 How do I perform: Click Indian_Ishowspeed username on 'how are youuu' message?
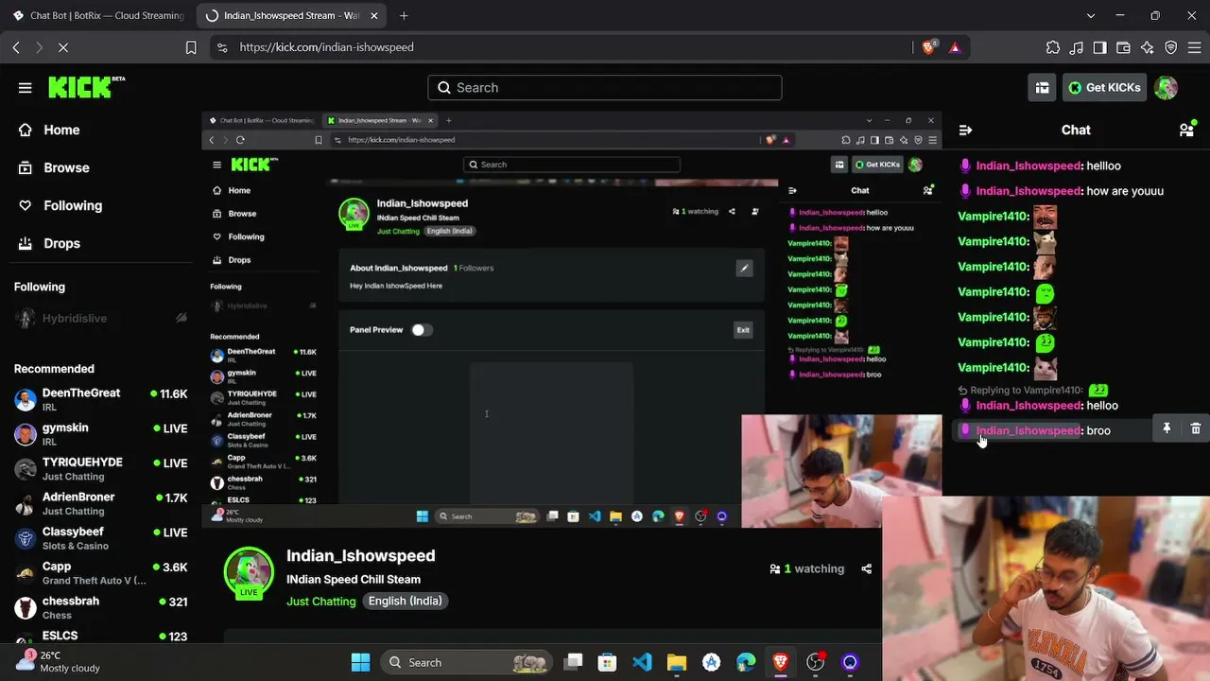point(1028,191)
